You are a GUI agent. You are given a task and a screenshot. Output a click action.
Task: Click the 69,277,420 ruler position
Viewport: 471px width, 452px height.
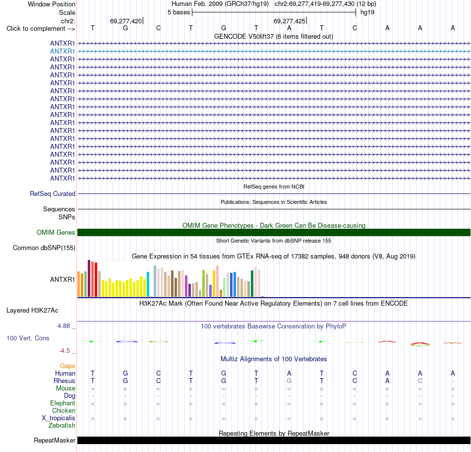tap(126, 21)
